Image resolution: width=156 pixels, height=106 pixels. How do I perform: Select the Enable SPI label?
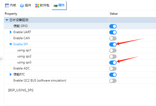(20, 44)
